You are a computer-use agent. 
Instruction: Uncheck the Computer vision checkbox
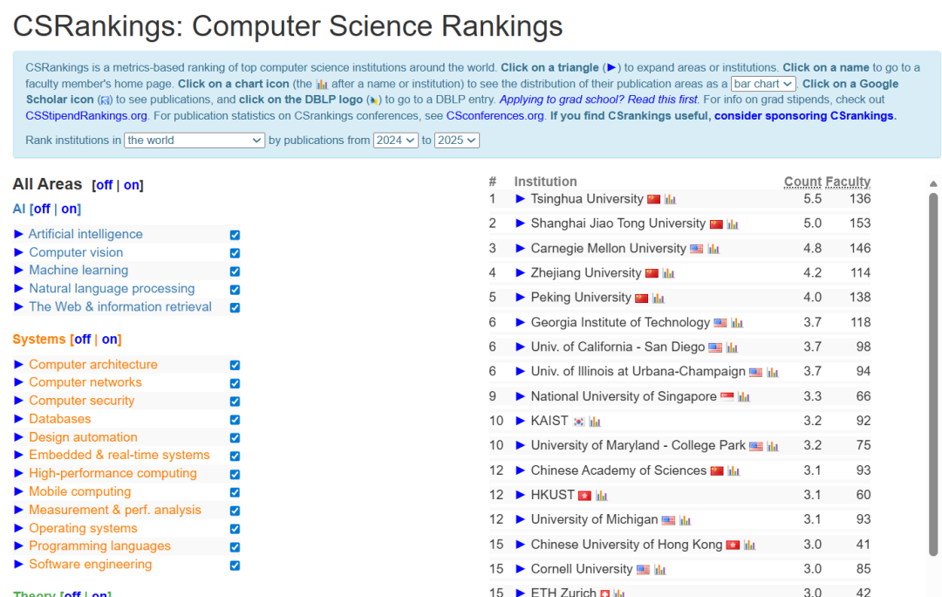(x=235, y=253)
